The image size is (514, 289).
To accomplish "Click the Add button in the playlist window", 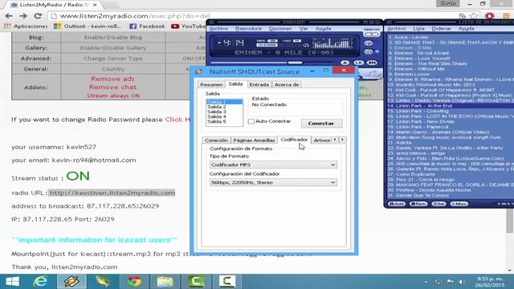I will coord(396,203).
